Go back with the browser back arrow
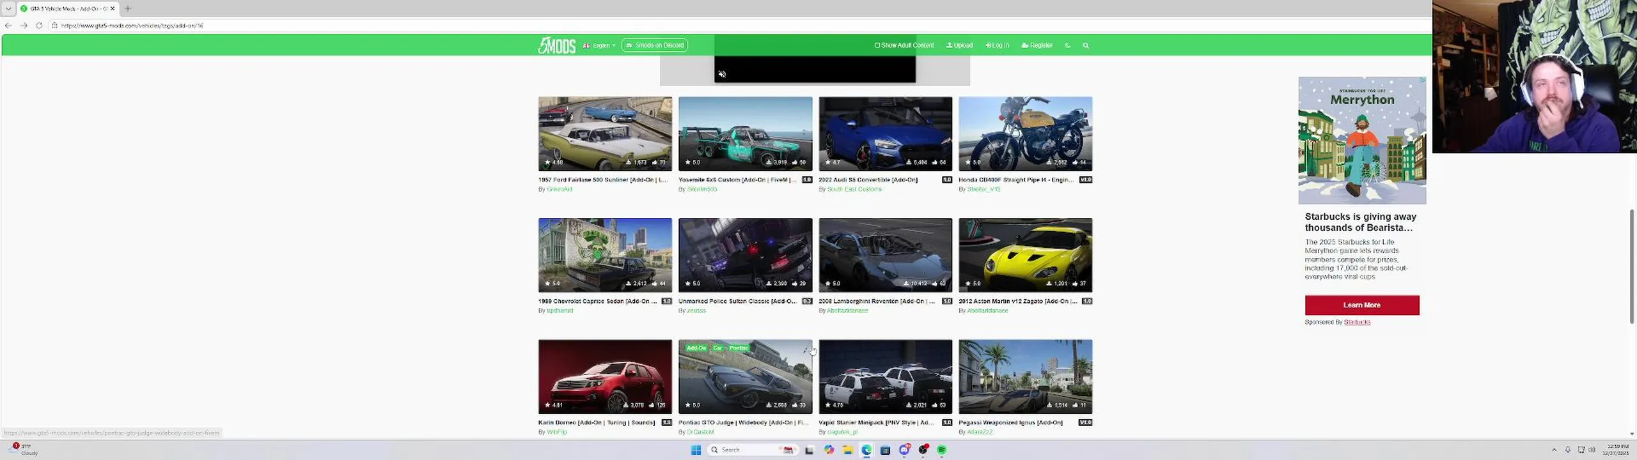 coord(8,26)
